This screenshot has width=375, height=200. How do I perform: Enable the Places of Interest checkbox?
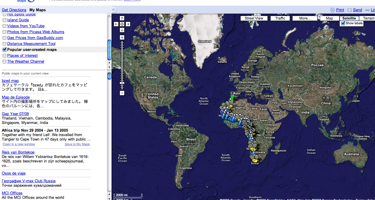point(4,56)
